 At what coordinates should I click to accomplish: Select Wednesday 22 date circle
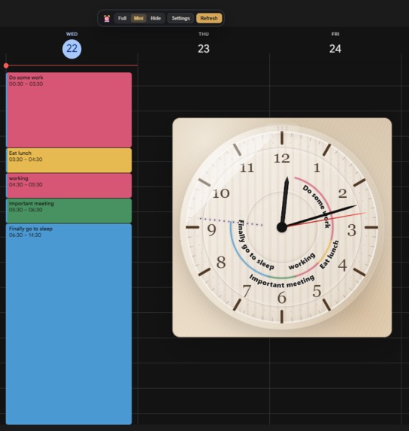click(71, 49)
